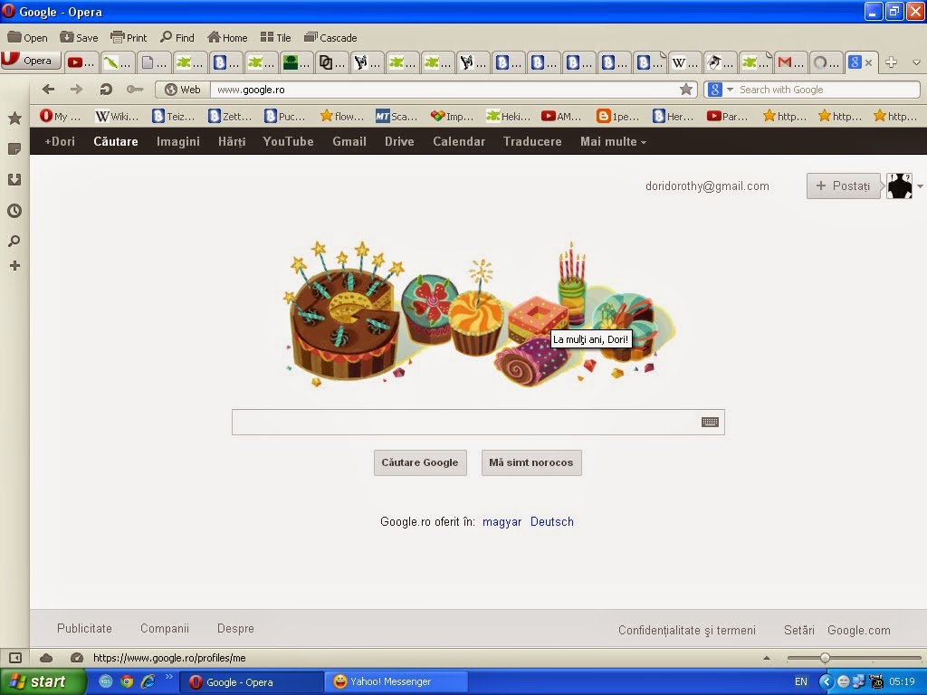Add a panel with sidebar plus icon
Screen dimensions: 927x695
point(14,266)
